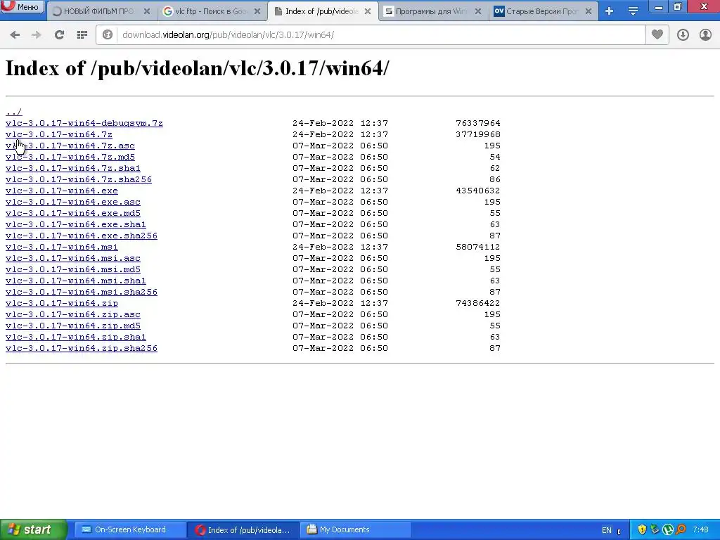Close the Программы для Windows tab
720x540 pixels.
click(478, 11)
